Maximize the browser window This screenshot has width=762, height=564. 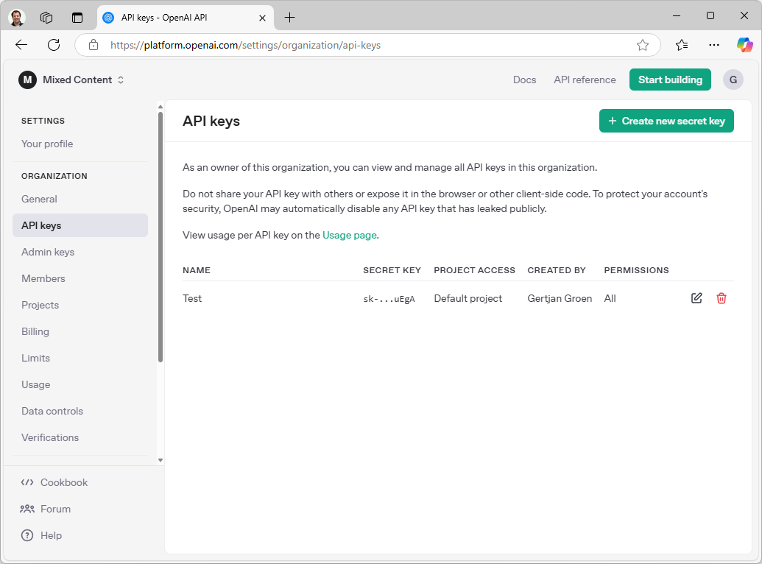point(710,15)
